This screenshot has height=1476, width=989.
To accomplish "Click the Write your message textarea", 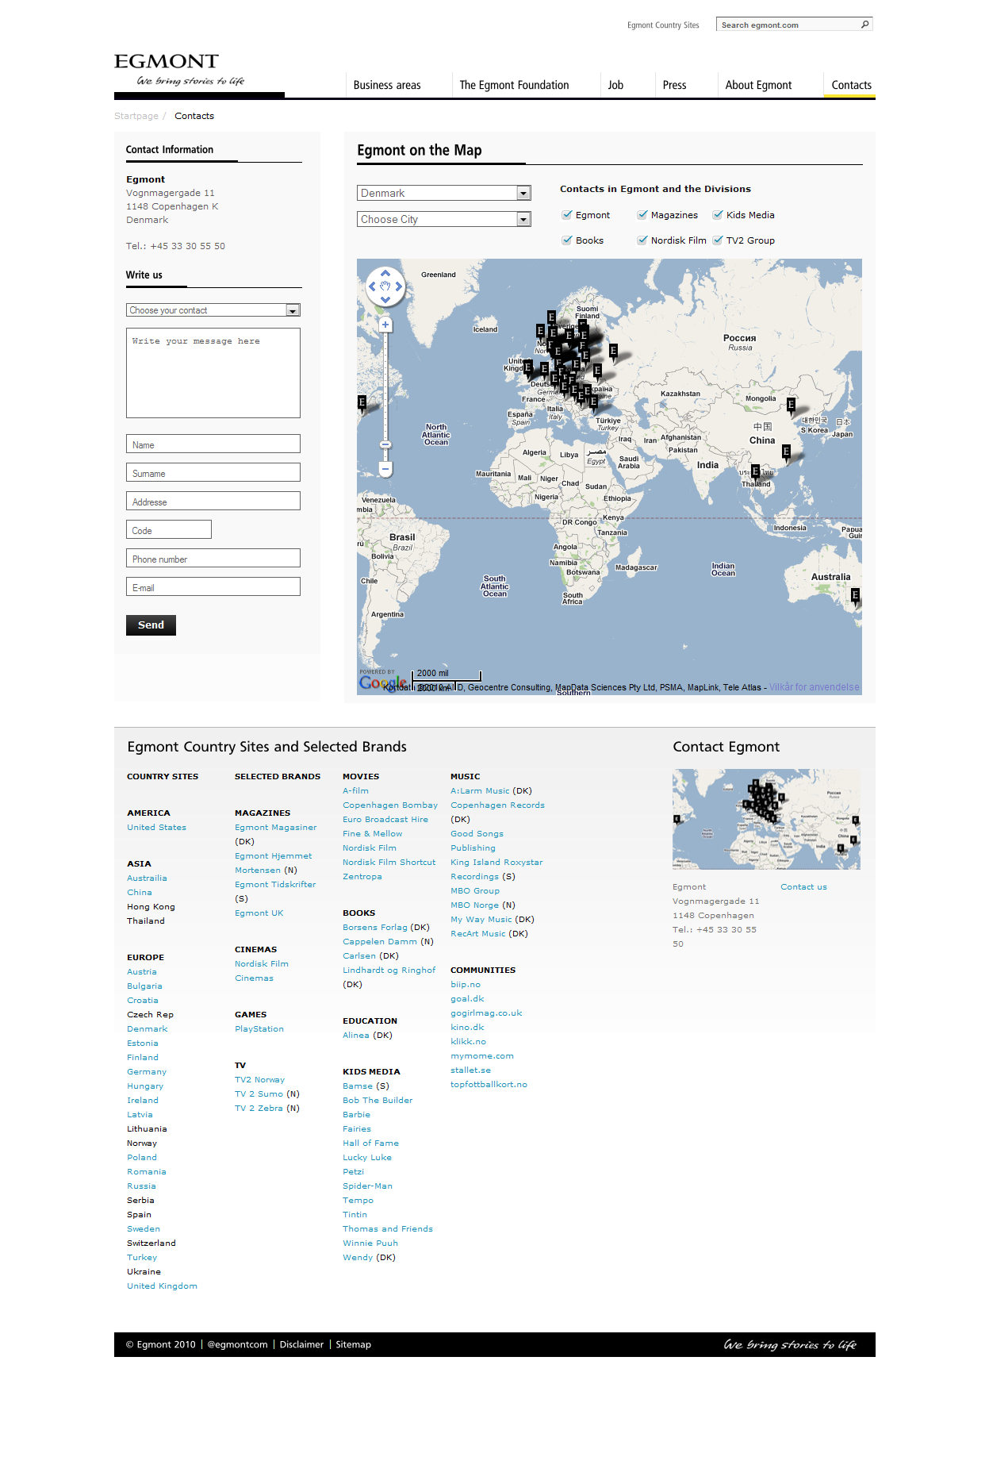I will click(213, 373).
